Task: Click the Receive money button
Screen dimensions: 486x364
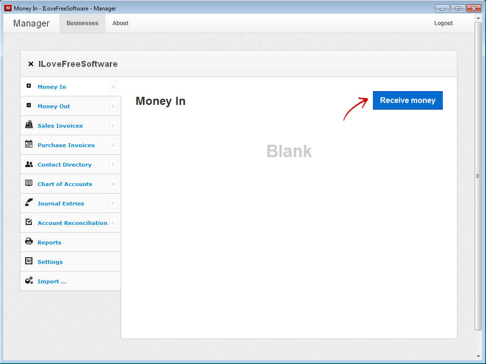Action: point(408,100)
